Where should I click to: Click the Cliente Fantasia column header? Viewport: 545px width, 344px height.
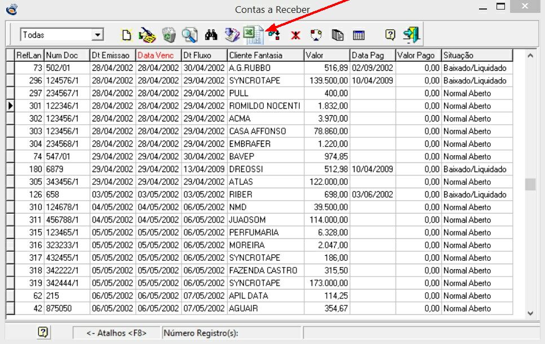click(265, 55)
